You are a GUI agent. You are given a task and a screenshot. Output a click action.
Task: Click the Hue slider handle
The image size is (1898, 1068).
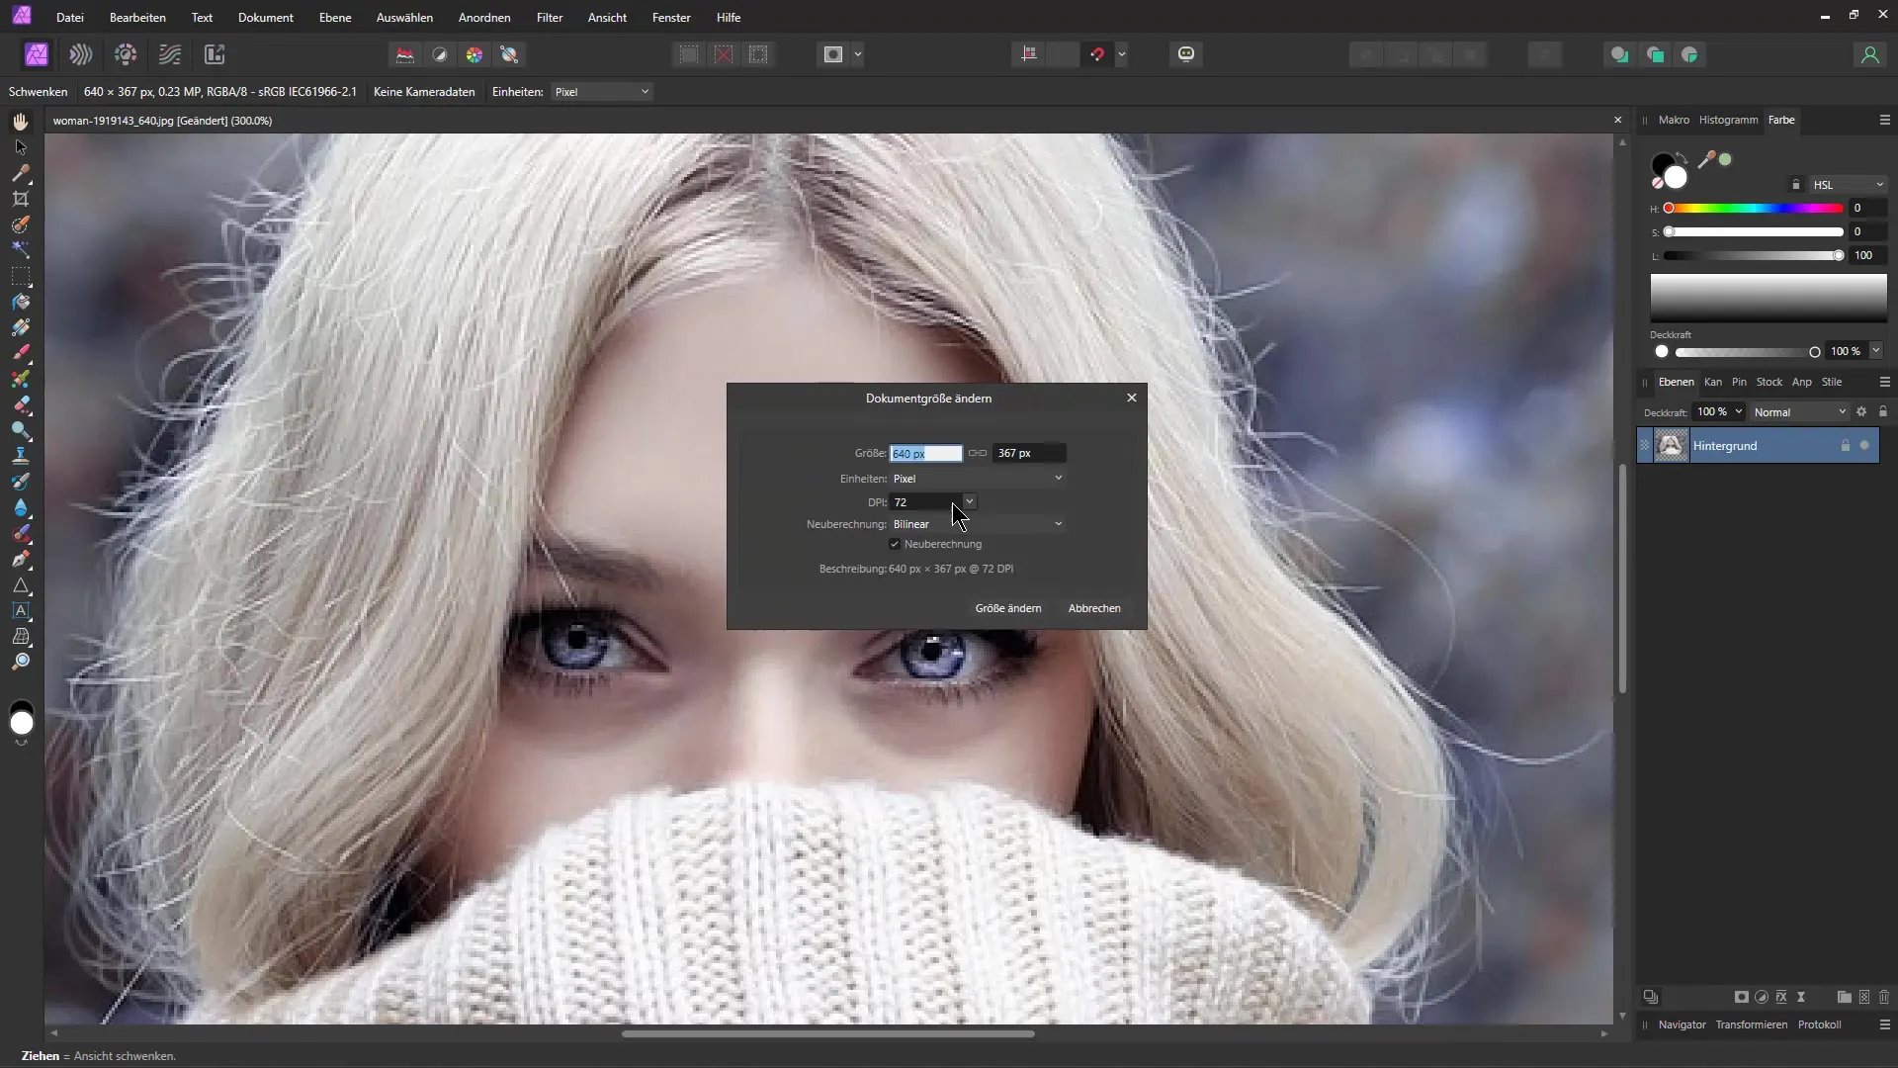tap(1669, 209)
